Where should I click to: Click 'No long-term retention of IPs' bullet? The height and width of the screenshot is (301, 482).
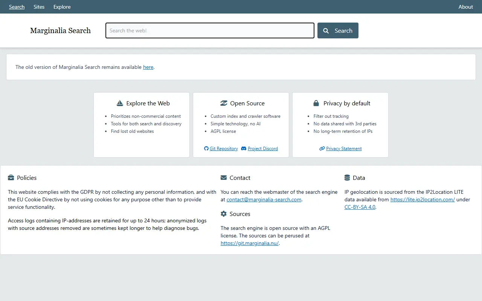pos(343,131)
